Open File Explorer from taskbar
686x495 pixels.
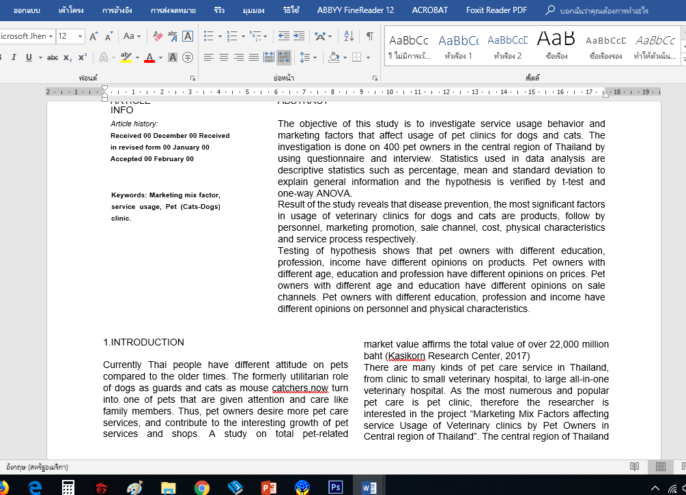pyautogui.click(x=168, y=487)
